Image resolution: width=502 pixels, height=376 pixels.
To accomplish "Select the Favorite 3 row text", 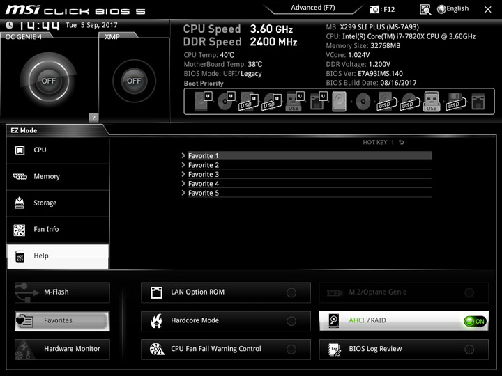I will click(x=204, y=174).
